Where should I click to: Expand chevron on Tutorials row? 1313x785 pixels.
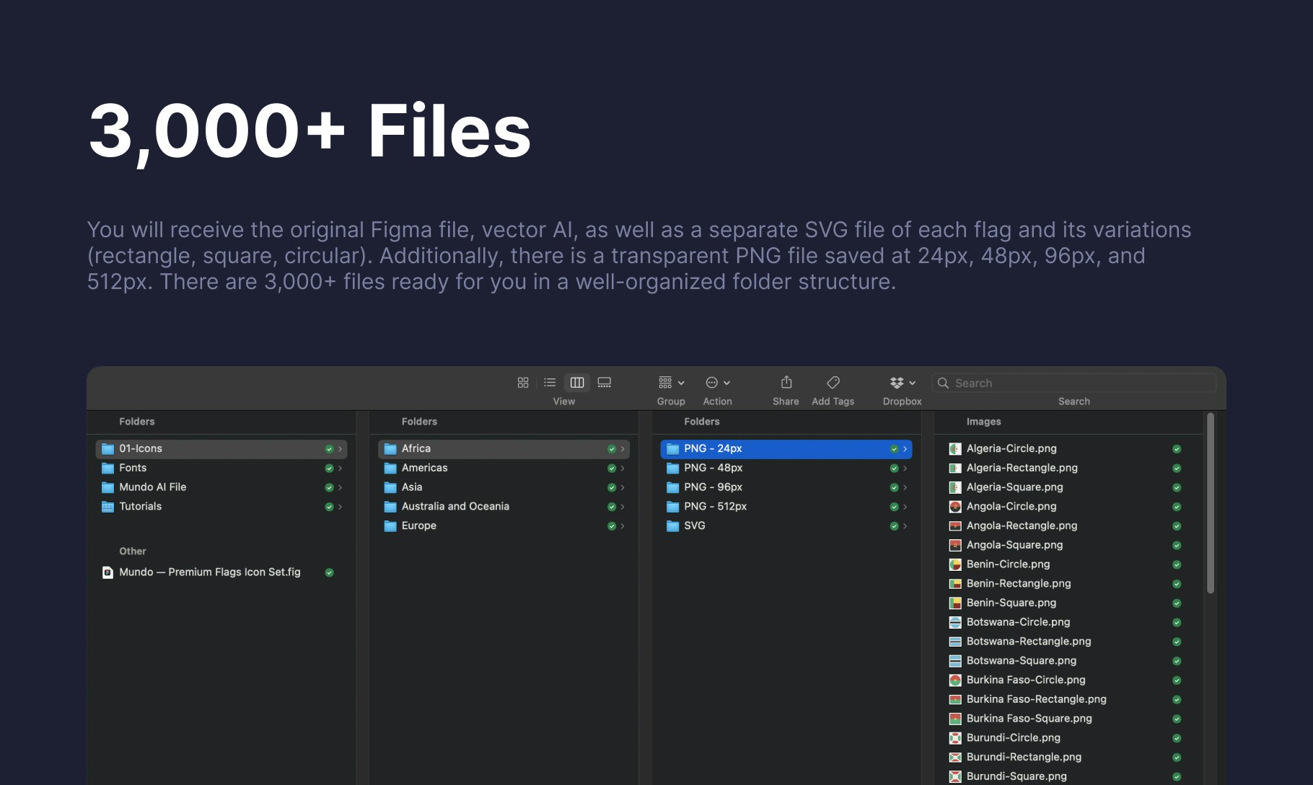(340, 507)
